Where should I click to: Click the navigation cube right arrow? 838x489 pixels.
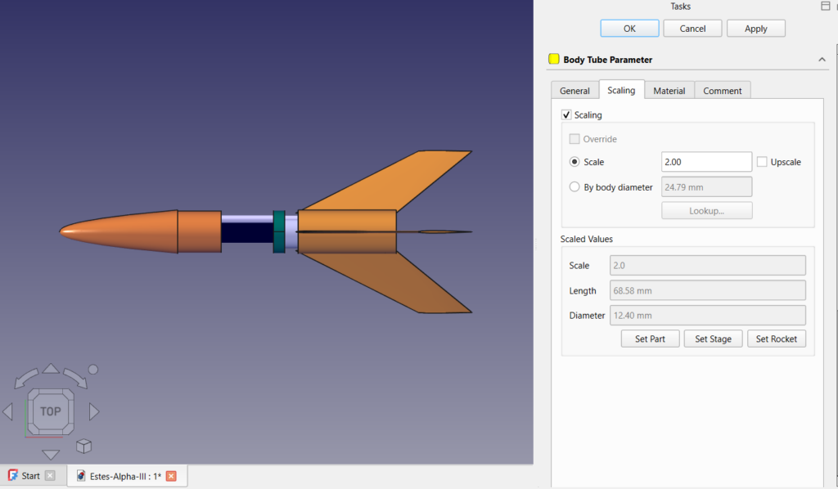[94, 411]
